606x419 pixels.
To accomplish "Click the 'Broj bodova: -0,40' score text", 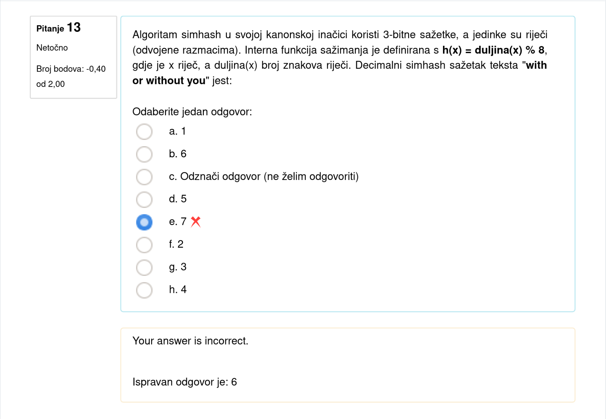I will (71, 69).
